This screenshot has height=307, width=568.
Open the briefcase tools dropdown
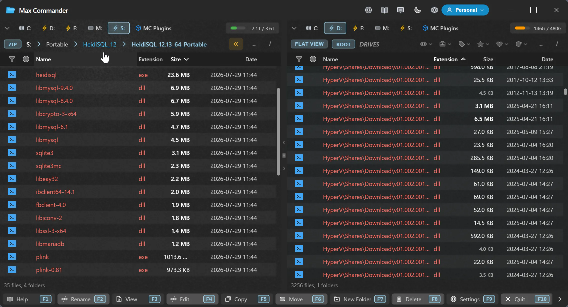pyautogui.click(x=445, y=44)
